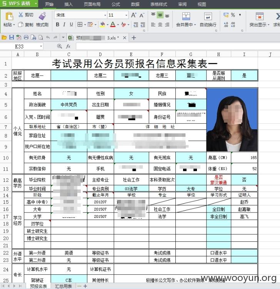Decrease decimal places
This screenshot has height=289, width=280.
233,25
